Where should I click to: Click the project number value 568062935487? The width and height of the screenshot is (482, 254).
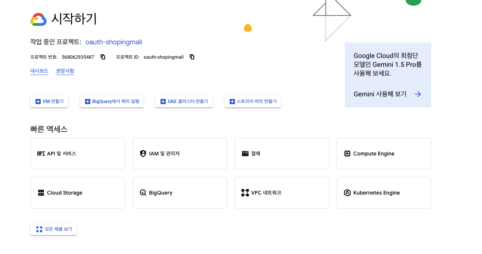tap(78, 57)
